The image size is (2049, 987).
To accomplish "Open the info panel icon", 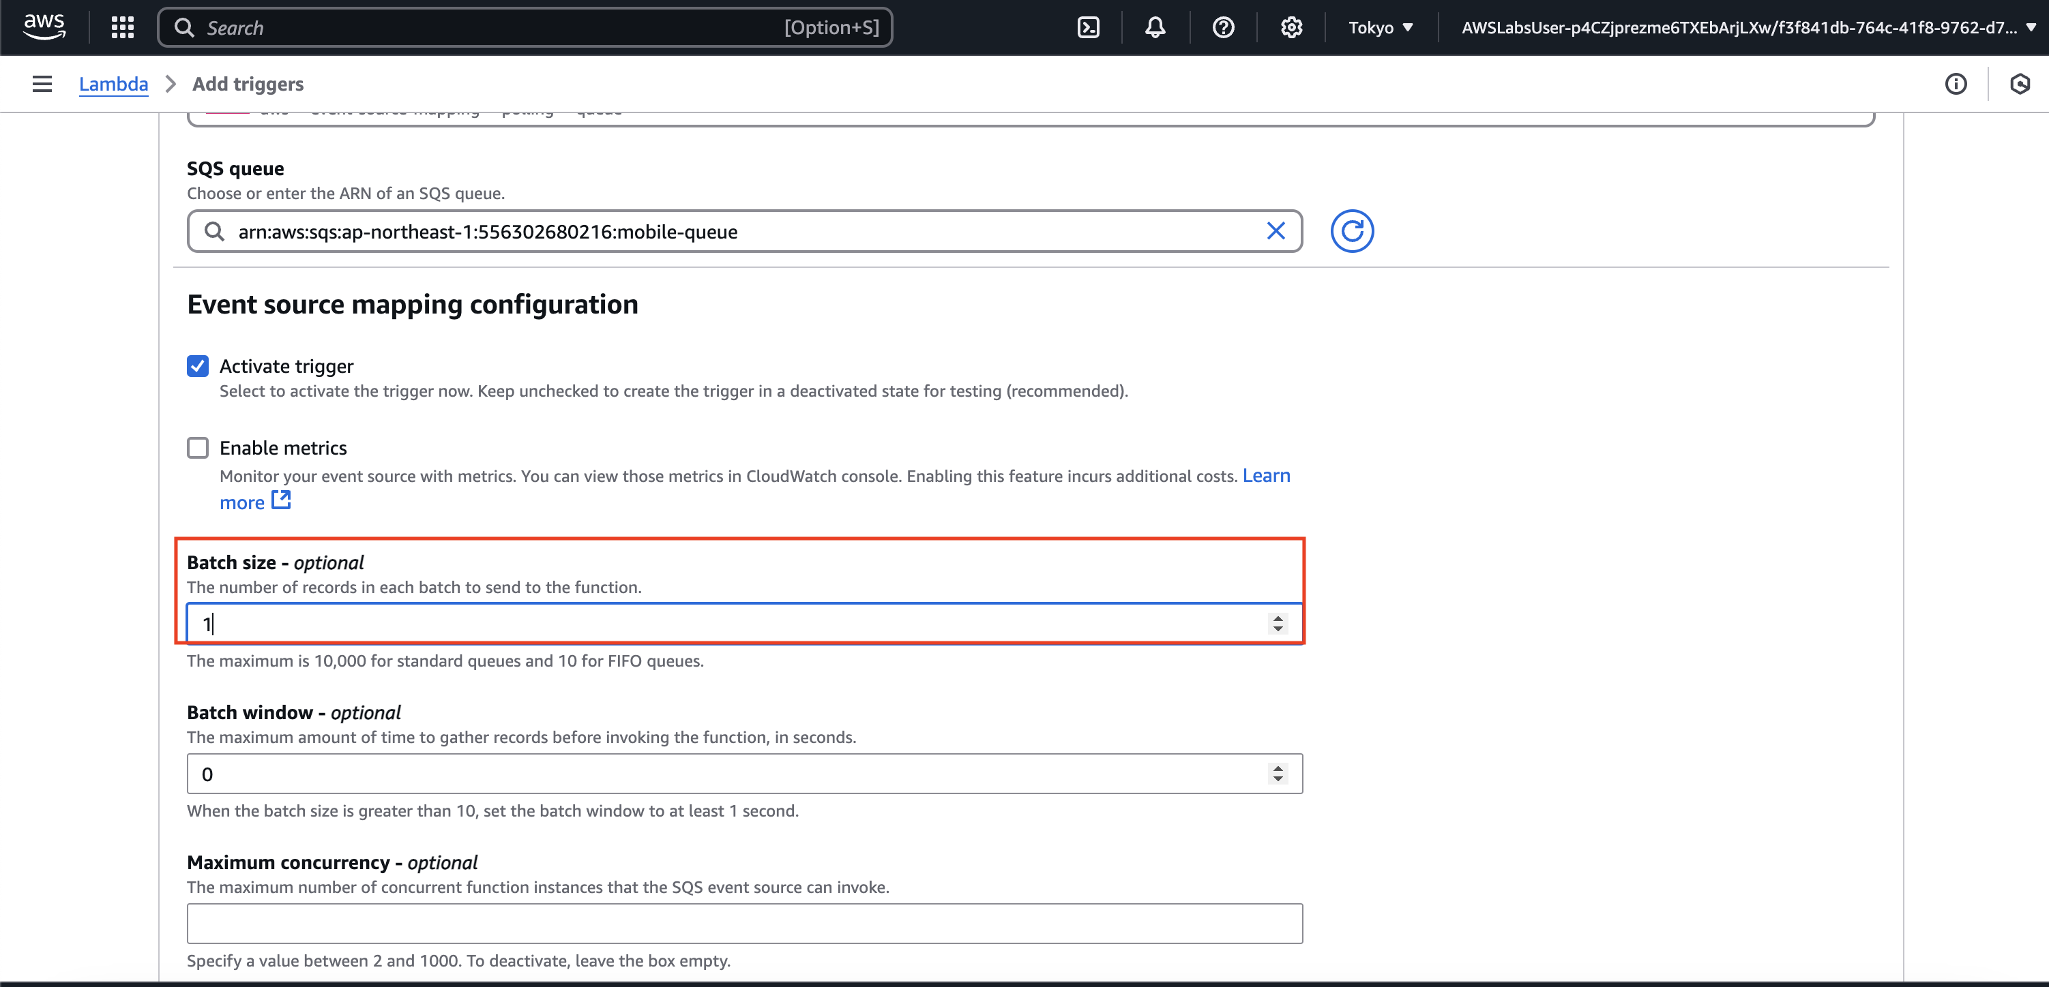I will point(1955,85).
